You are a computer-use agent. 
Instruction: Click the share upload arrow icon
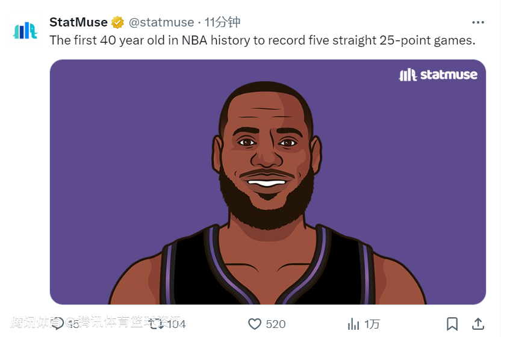coord(477,324)
